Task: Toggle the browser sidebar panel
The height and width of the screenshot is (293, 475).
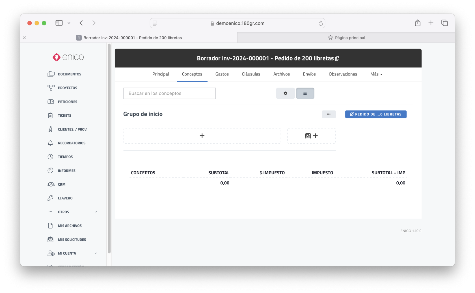Action: pos(59,23)
